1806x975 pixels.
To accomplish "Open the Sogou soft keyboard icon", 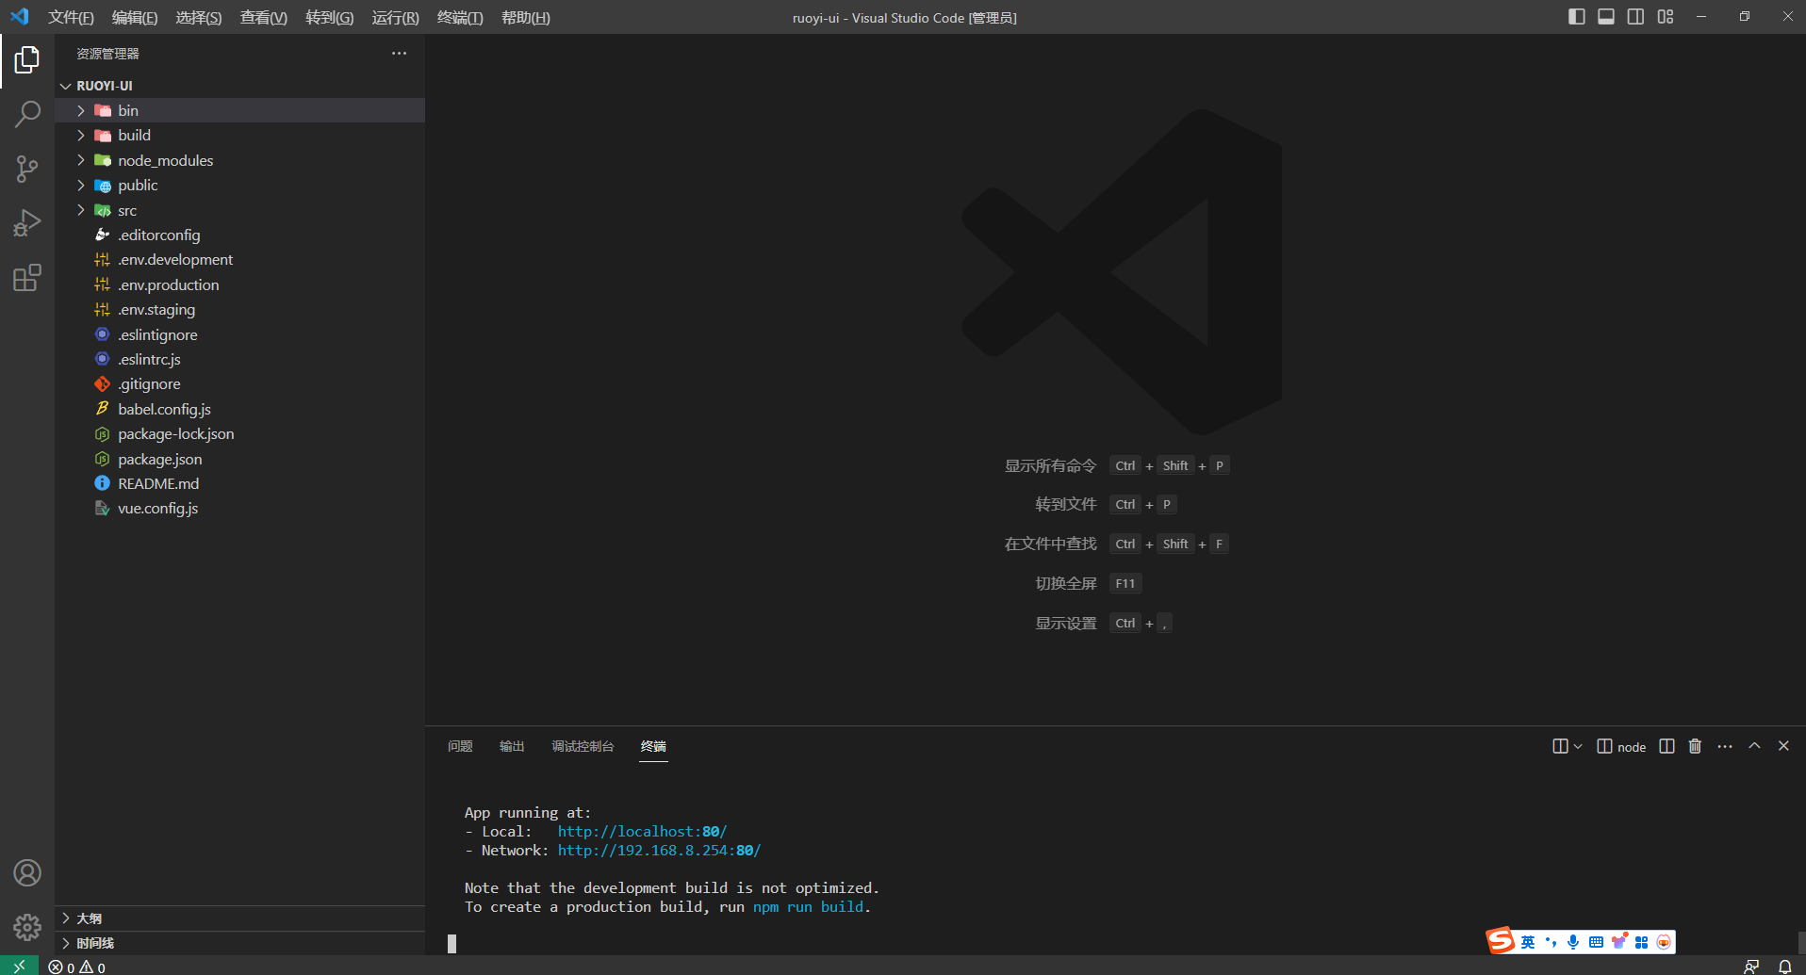I will [x=1596, y=942].
